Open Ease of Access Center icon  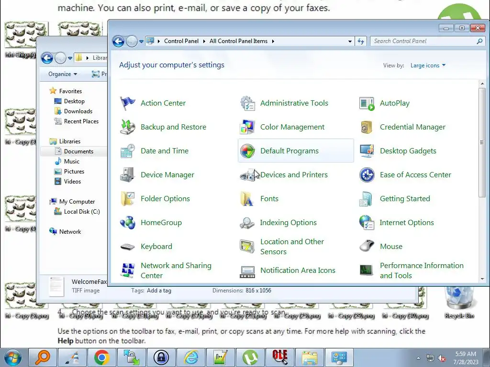point(367,175)
